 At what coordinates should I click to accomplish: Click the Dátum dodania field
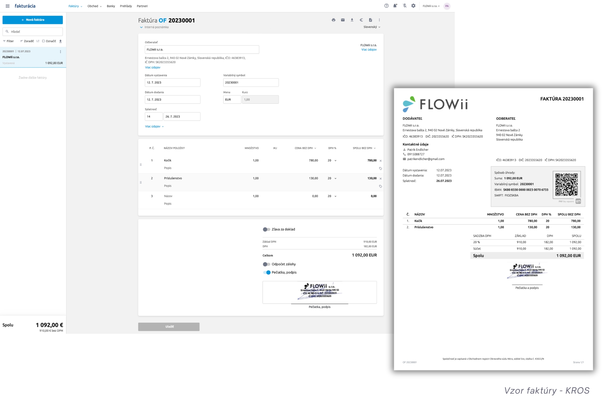(x=173, y=100)
